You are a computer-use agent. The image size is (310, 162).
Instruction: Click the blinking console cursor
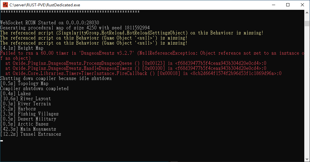tap(2, 141)
